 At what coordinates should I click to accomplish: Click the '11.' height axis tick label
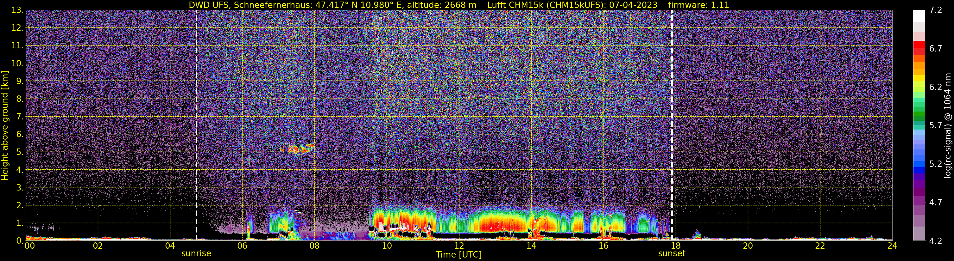[x=17, y=46]
